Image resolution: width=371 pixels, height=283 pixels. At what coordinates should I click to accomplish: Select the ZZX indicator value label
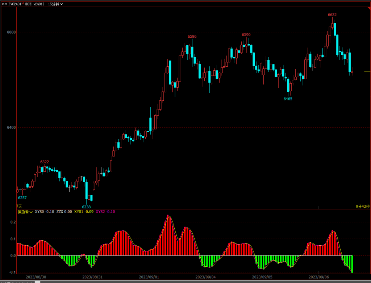coord(64,212)
